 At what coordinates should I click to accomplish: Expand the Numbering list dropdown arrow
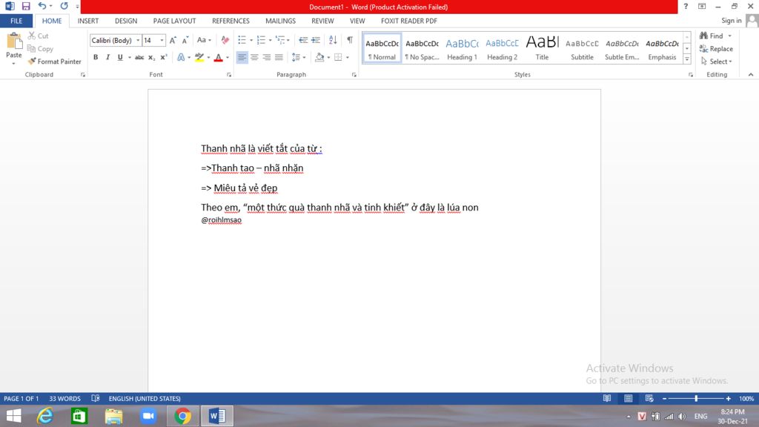pos(270,40)
